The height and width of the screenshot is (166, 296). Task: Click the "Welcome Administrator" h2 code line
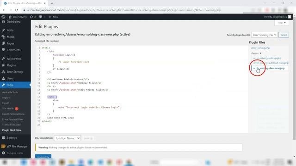(68, 79)
